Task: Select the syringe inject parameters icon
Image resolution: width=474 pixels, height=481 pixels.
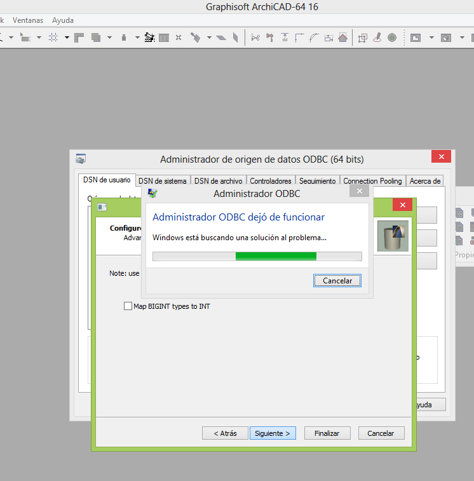Action: (195, 37)
